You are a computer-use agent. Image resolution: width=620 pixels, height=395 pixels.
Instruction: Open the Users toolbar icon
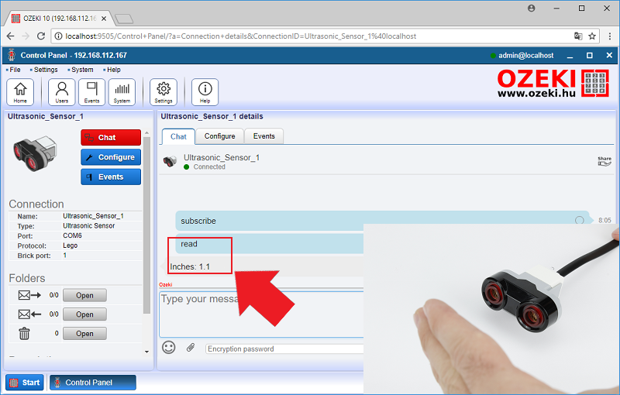61,91
